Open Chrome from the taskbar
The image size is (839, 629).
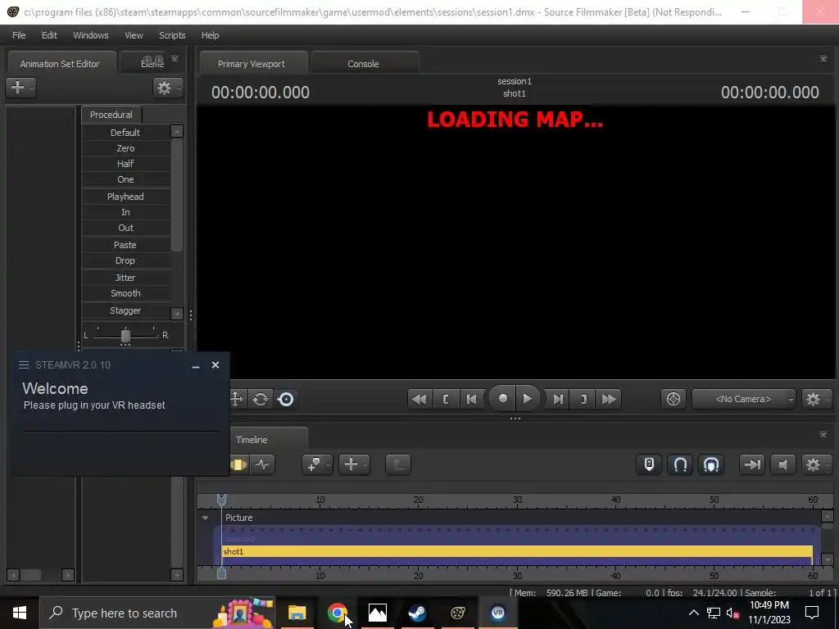(337, 613)
